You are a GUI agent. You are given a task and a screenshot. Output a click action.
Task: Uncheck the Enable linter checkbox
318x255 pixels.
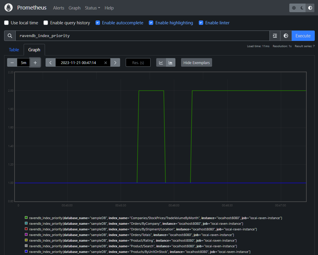(201, 23)
